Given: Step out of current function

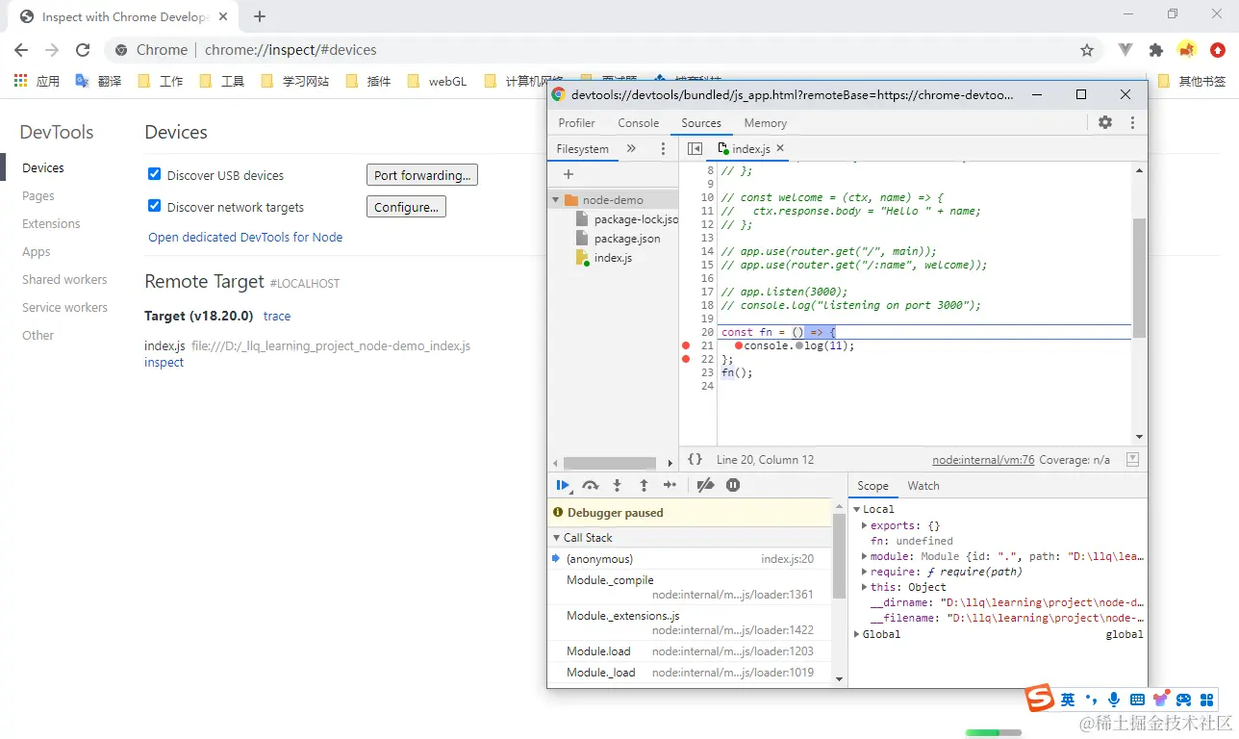Looking at the screenshot, I should click(644, 486).
